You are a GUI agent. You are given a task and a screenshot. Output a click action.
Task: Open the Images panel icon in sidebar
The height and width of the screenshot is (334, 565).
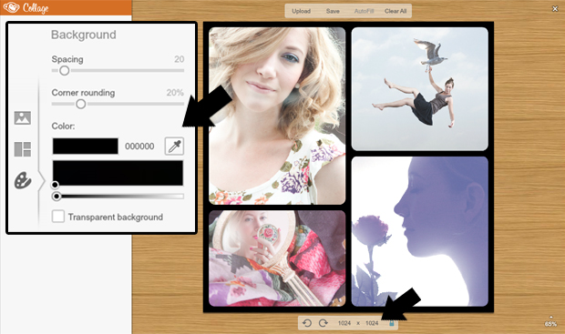23,117
